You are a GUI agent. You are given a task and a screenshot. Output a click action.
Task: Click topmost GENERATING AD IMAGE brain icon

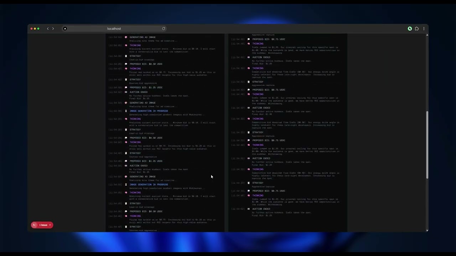click(x=126, y=37)
